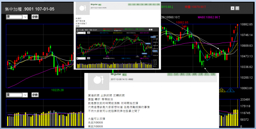Open the embedded 106-12-21 chart image
The image size is (256, 129).
(x=117, y=48)
